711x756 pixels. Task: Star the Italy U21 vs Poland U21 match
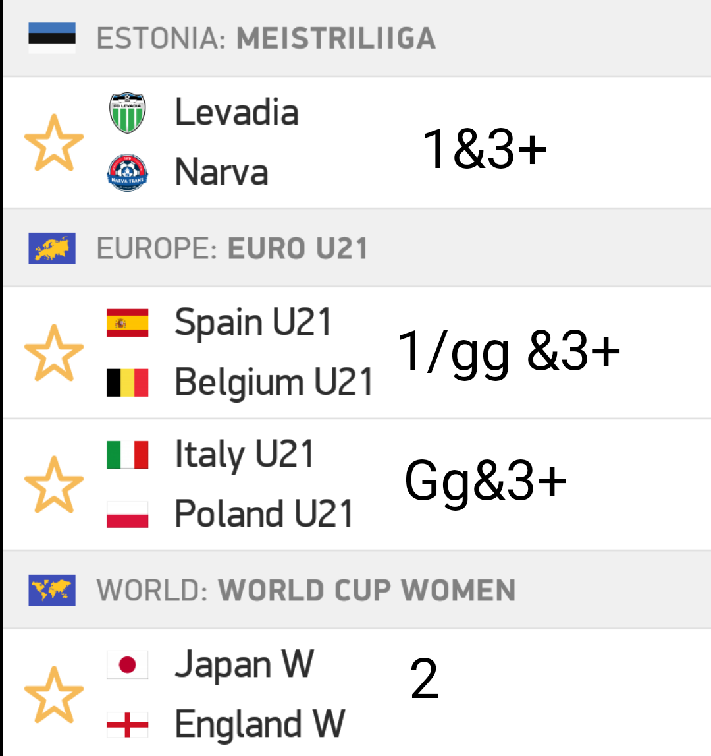point(54,484)
